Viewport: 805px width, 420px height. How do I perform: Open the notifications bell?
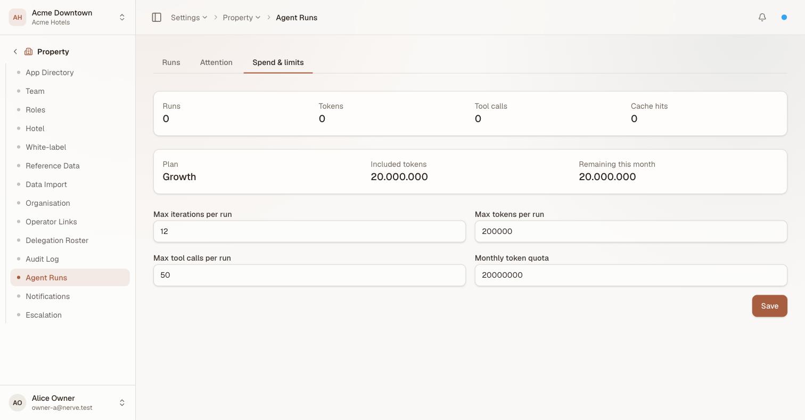(762, 18)
